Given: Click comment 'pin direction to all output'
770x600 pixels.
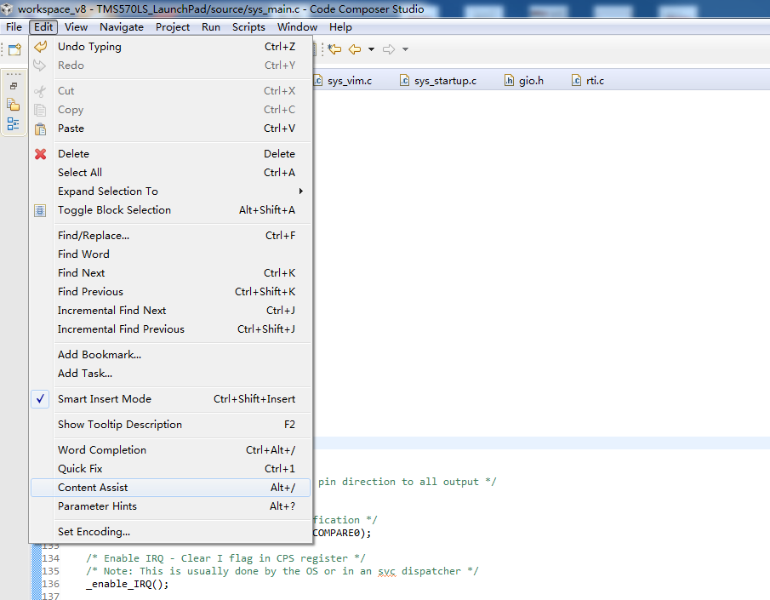Looking at the screenshot, I should coord(398,482).
